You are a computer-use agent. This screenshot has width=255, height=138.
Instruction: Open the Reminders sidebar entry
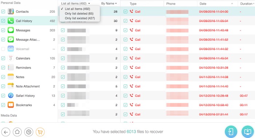(23, 68)
